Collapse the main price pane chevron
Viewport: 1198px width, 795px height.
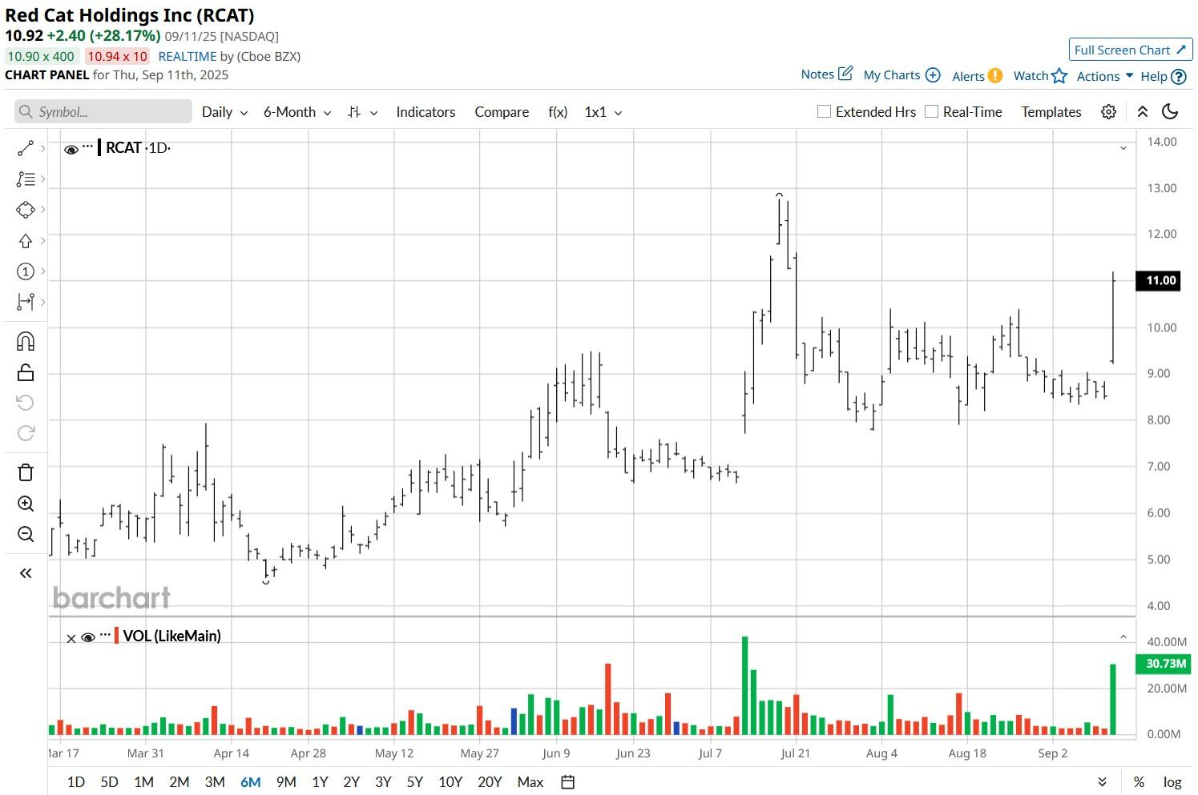[x=1123, y=148]
